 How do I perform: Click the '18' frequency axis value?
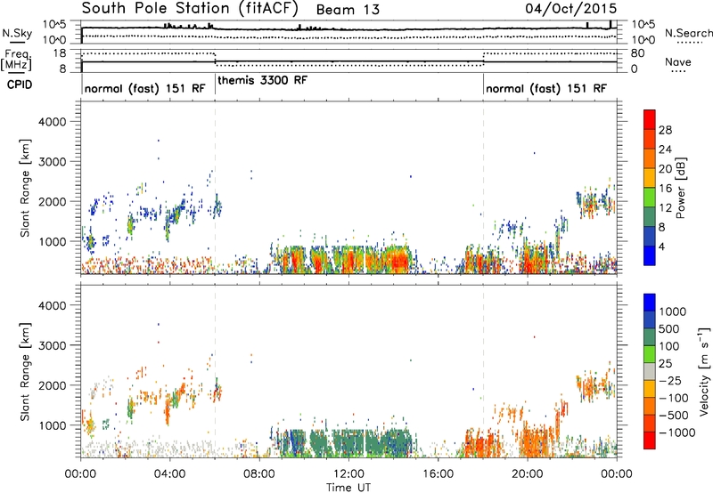coord(60,53)
